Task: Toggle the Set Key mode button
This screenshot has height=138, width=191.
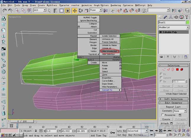Action: click(122, 135)
